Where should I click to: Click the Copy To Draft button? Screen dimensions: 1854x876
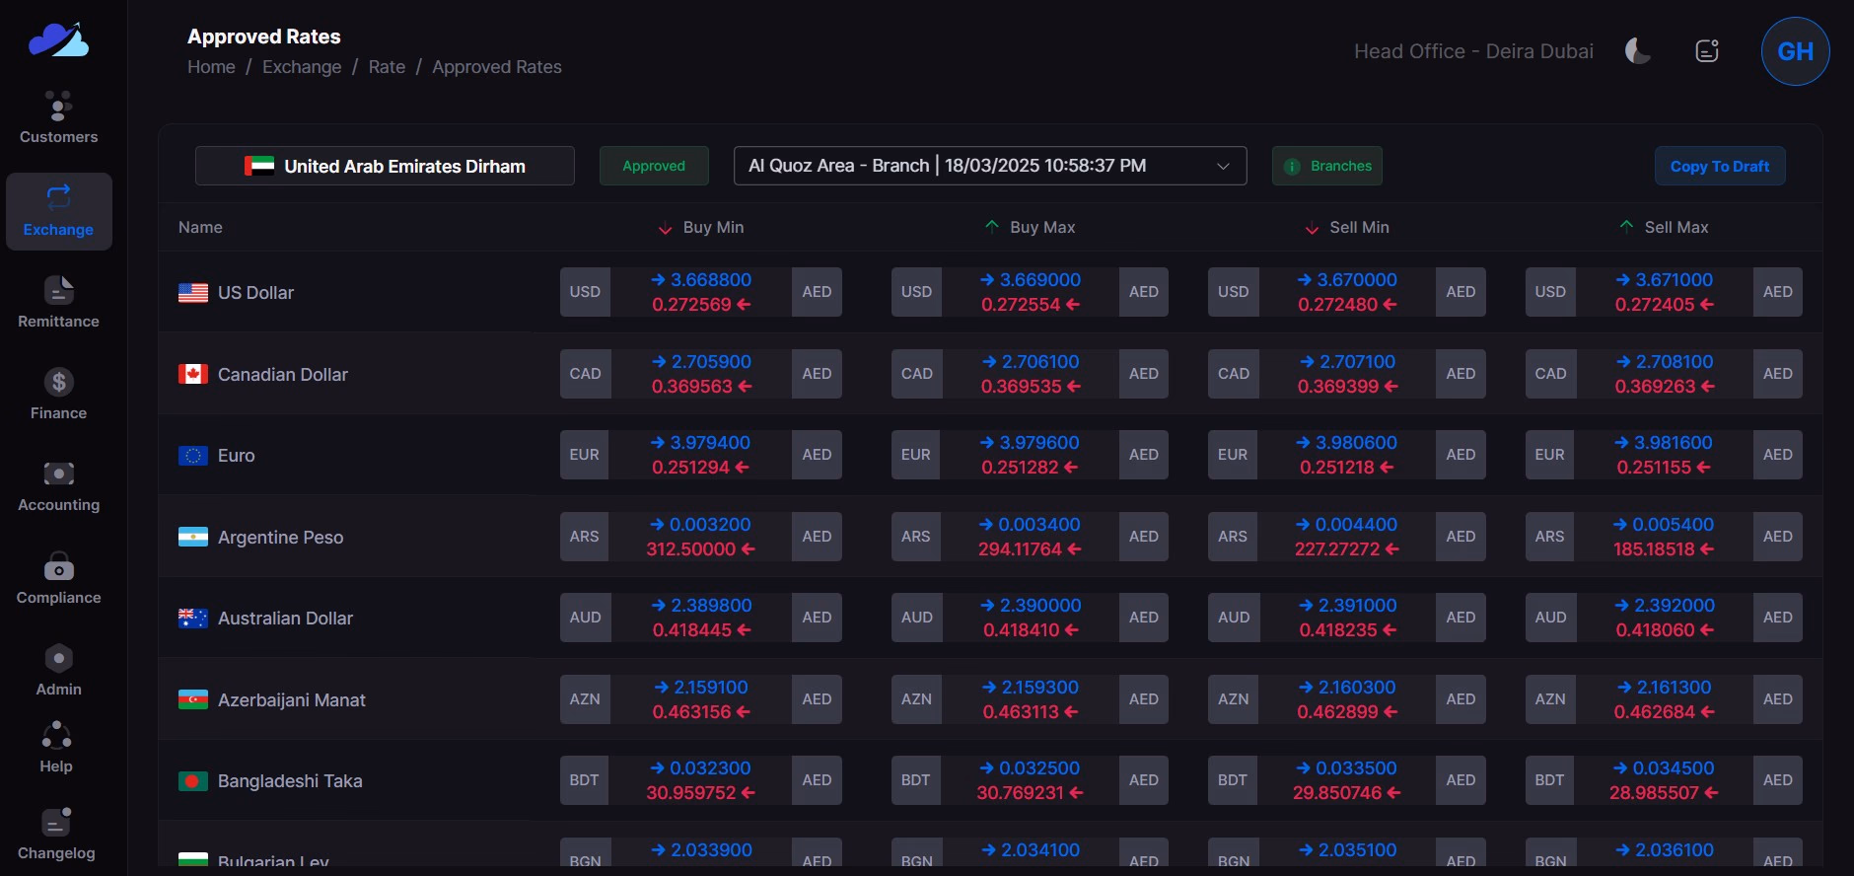[x=1719, y=166]
